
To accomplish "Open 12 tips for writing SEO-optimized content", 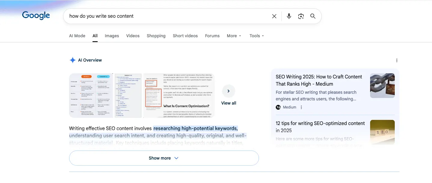I will tap(320, 127).
